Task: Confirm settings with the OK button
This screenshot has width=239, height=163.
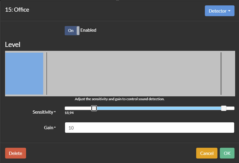Action: pos(227,153)
